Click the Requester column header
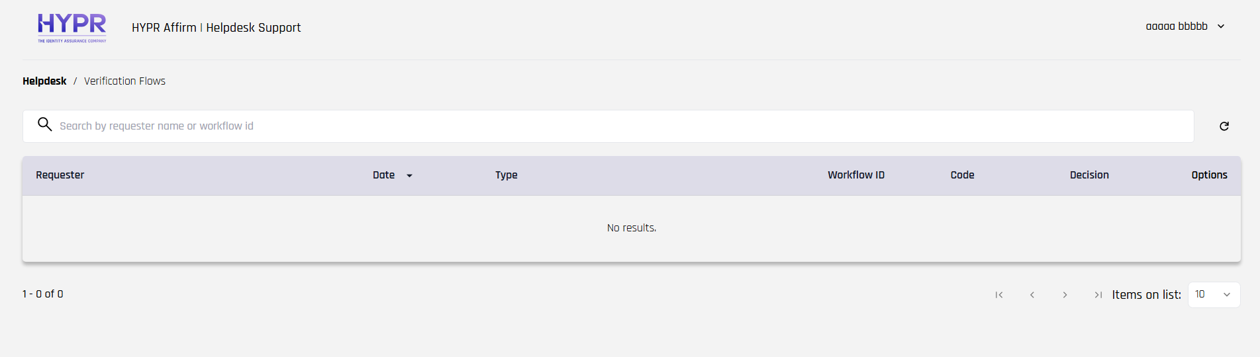This screenshot has height=357, width=1260. tap(60, 175)
